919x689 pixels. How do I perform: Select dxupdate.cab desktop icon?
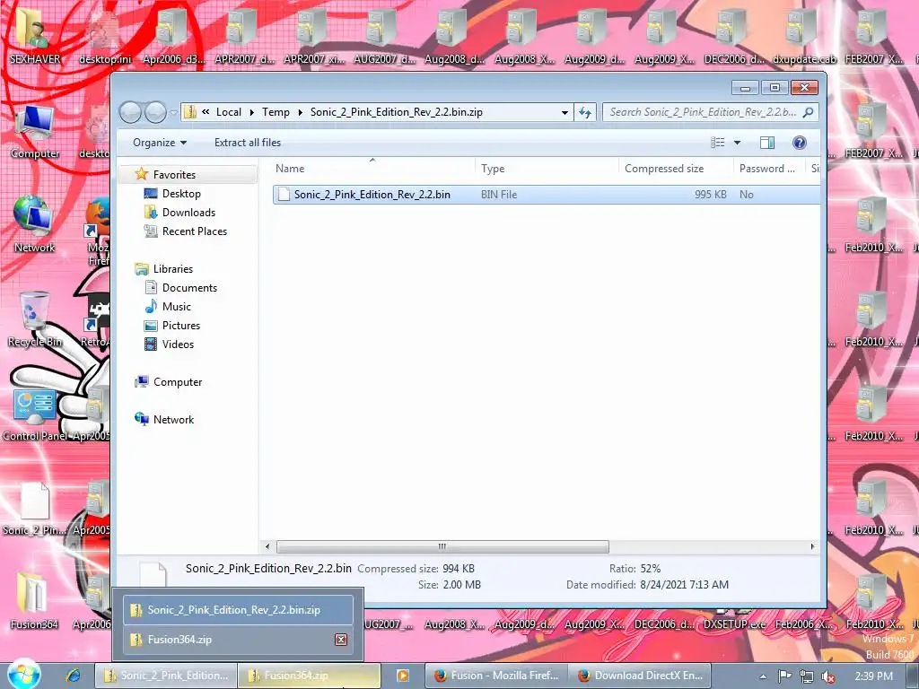[804, 36]
